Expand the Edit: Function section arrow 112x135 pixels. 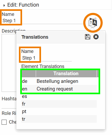4,6
